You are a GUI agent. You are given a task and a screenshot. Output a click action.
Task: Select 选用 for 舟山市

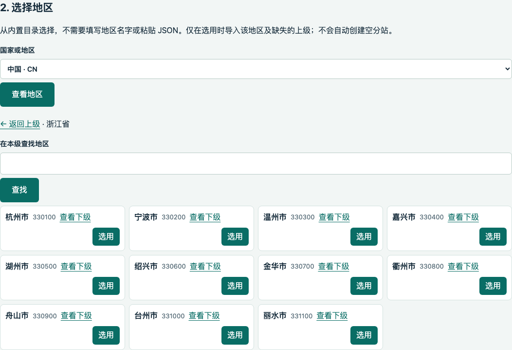(x=106, y=335)
